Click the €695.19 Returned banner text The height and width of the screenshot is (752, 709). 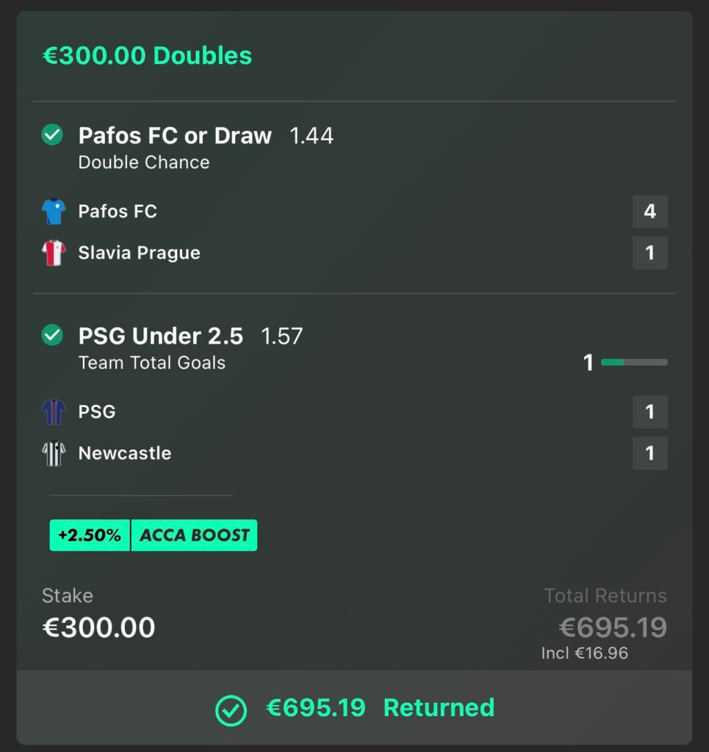380,708
